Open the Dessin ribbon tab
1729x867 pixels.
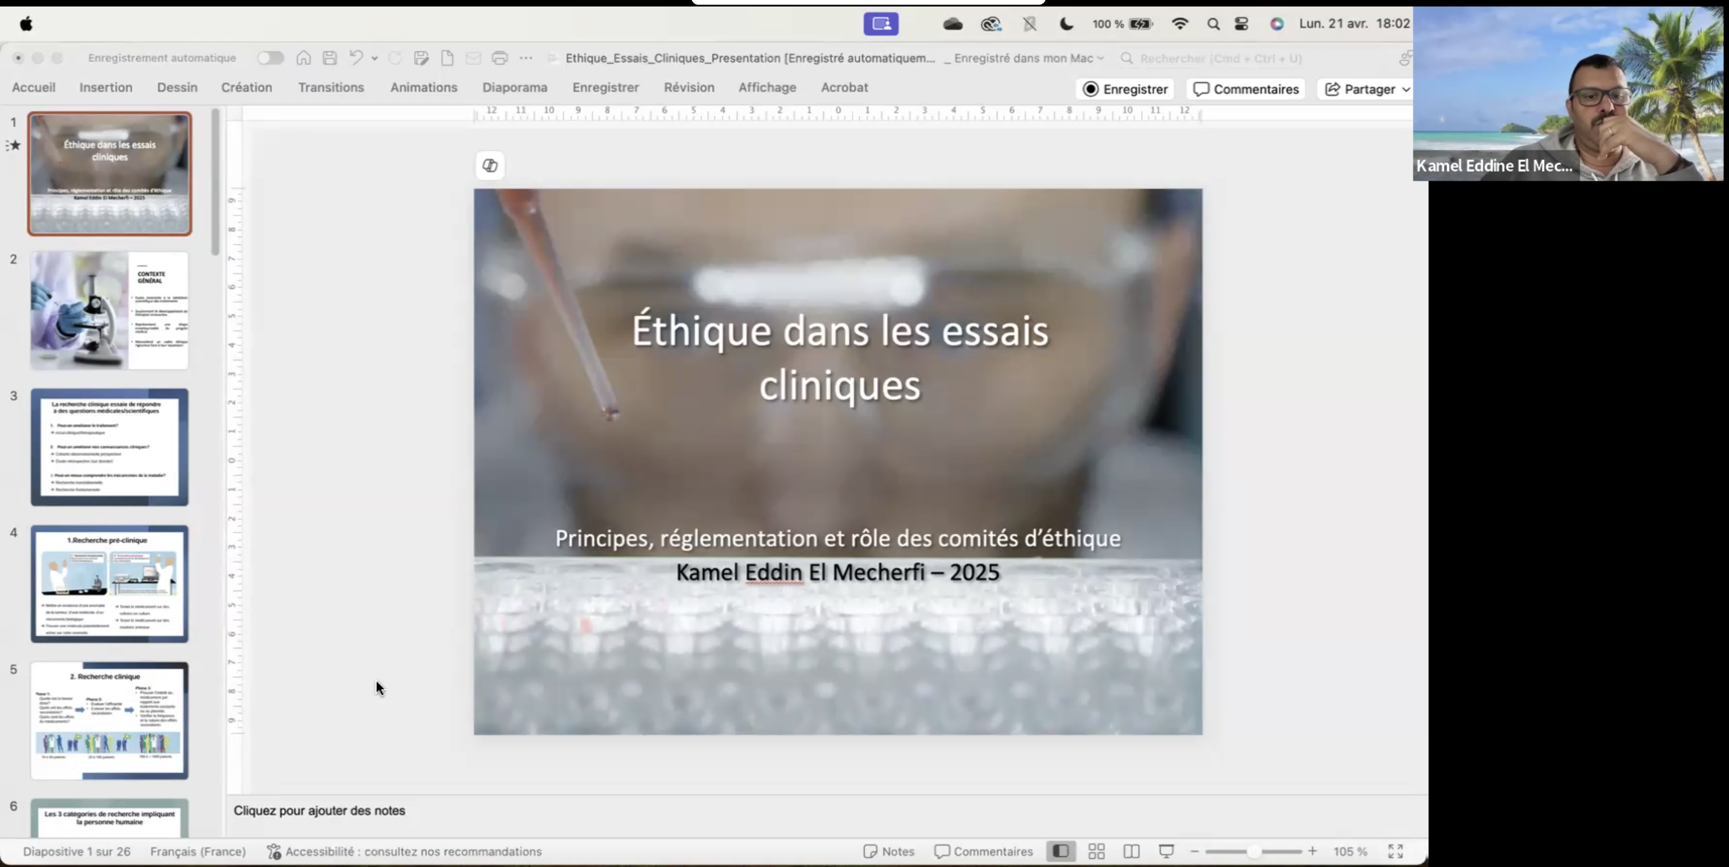pyautogui.click(x=177, y=87)
